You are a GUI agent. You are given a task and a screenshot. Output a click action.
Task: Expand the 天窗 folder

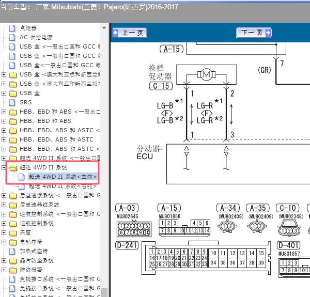pos(4,232)
